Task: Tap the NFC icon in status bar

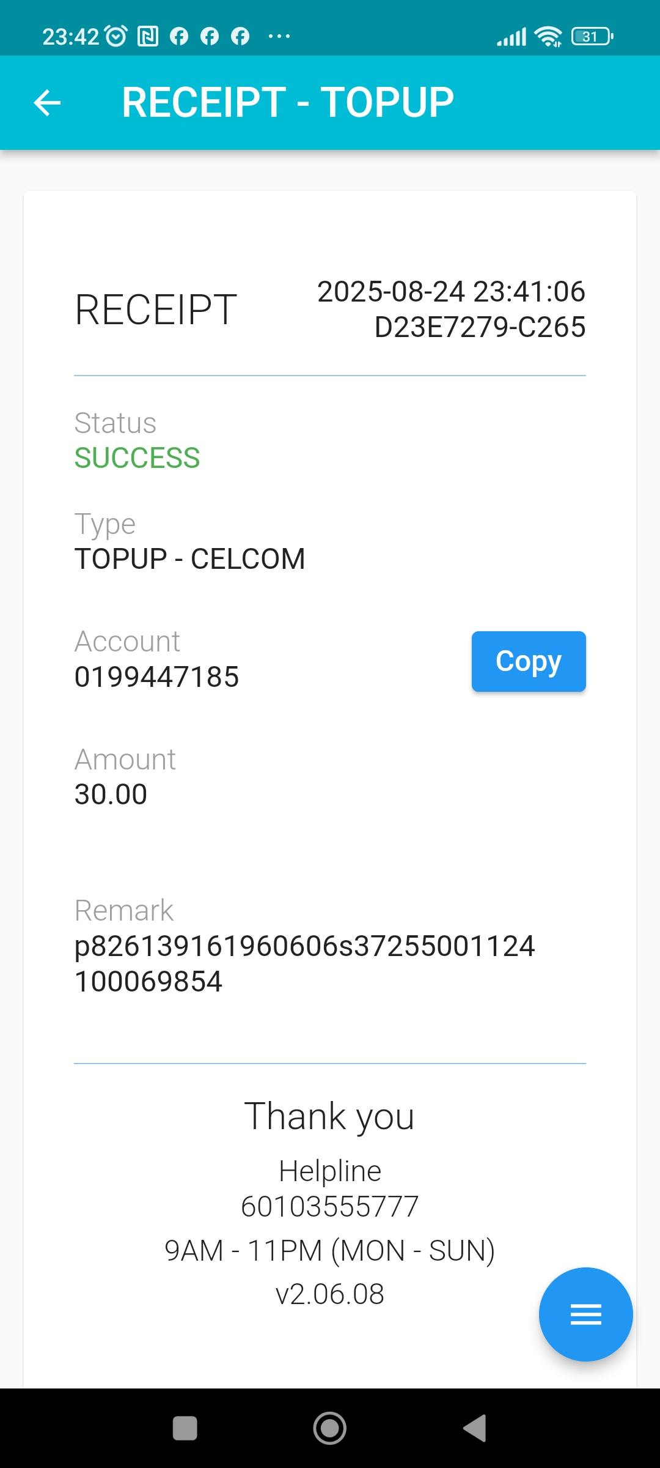Action: pos(148,37)
